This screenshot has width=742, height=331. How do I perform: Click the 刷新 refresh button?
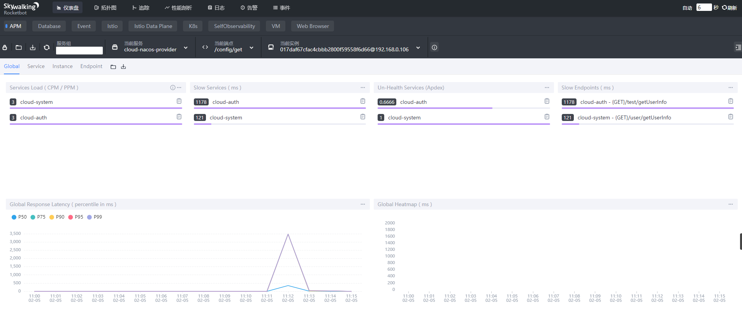[730, 8]
